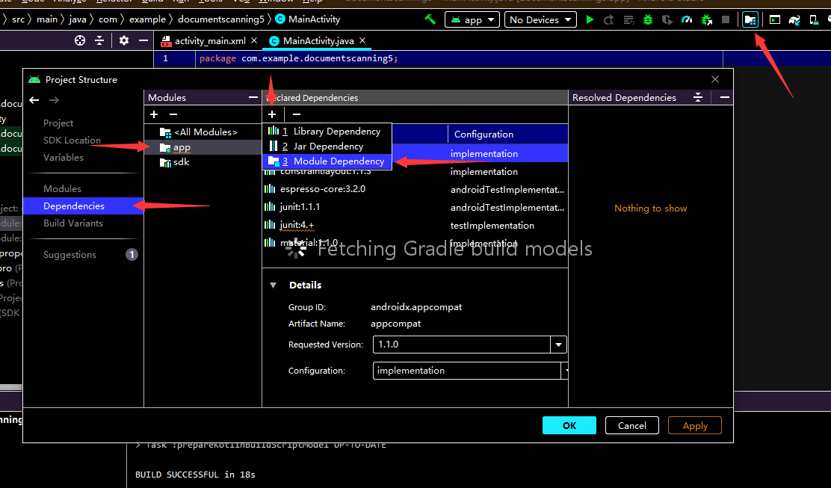
Task: Choose Library Dependency from the popup
Action: 327,131
